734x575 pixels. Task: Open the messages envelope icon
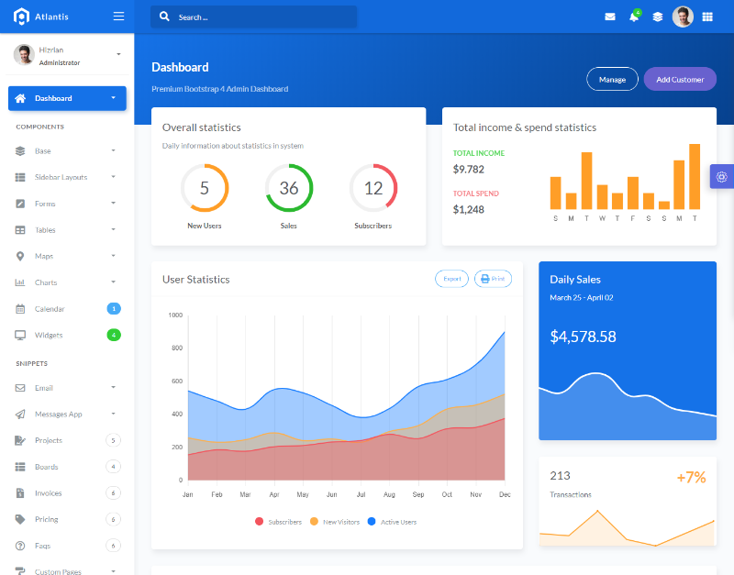pyautogui.click(x=610, y=17)
